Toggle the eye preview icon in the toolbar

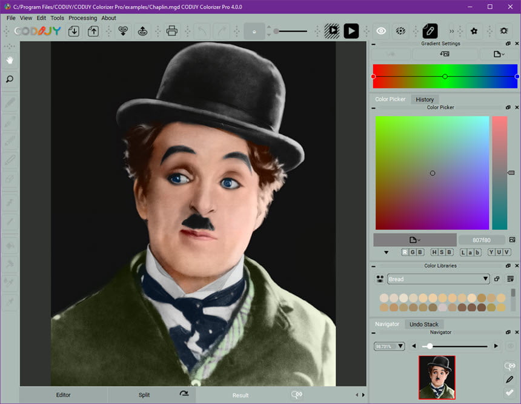click(381, 31)
